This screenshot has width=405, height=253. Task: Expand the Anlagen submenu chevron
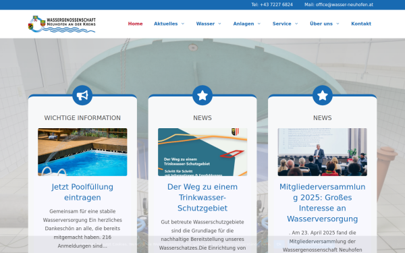pyautogui.click(x=259, y=24)
